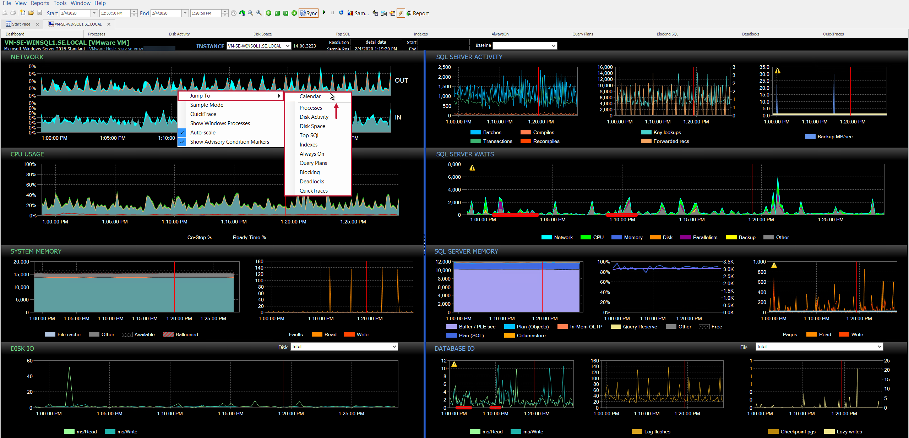Click the print icon in the toolbar
909x438 pixels.
click(13, 13)
